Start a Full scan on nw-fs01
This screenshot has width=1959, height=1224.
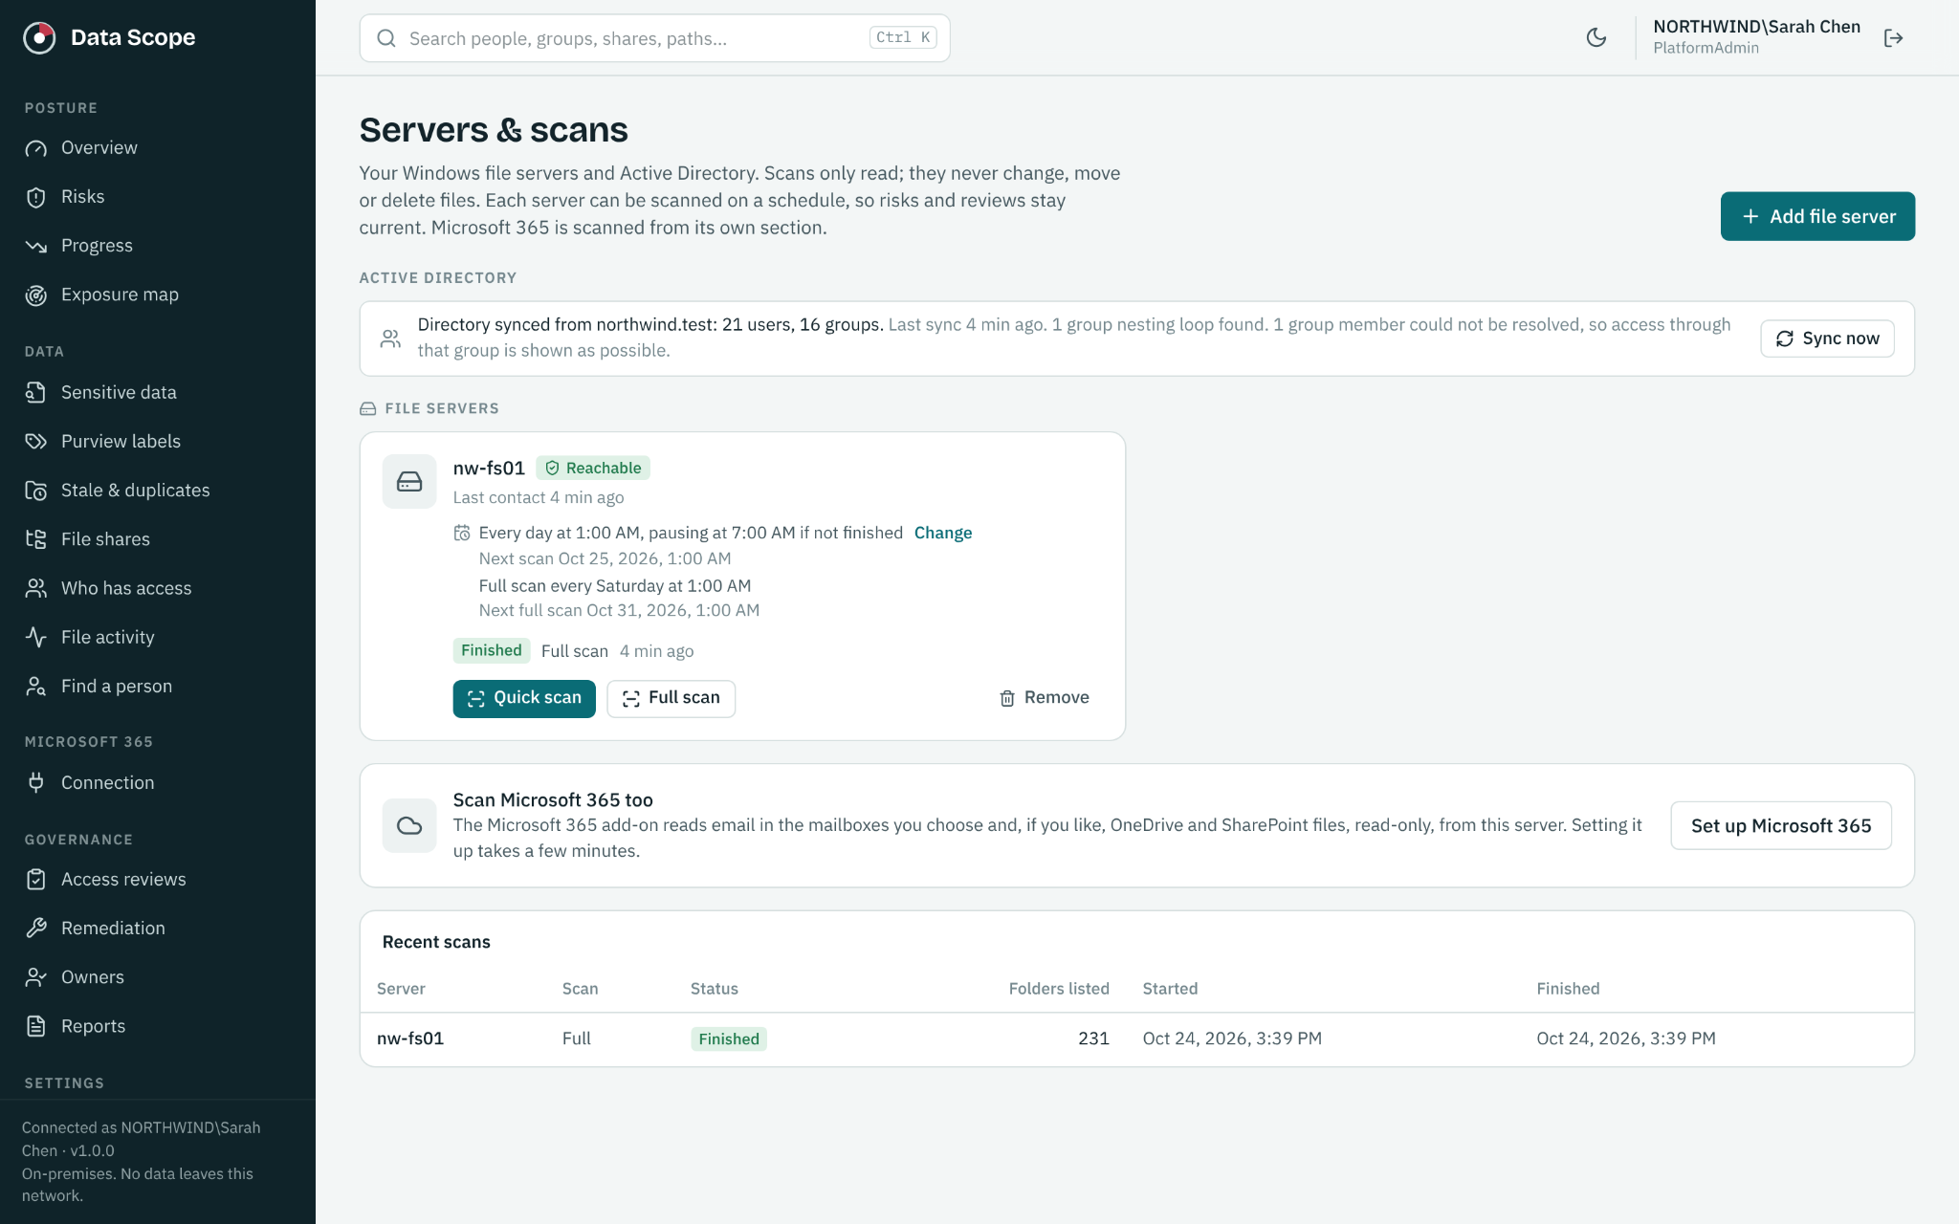pyautogui.click(x=671, y=698)
